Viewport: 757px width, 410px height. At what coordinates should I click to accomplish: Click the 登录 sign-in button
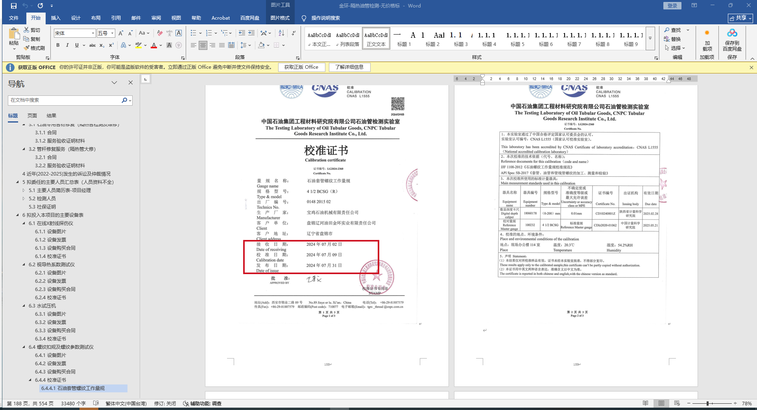pos(672,5)
